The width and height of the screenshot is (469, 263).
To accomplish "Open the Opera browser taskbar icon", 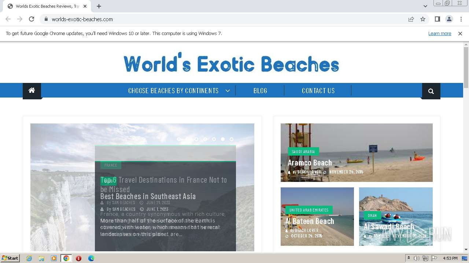I will [78, 258].
